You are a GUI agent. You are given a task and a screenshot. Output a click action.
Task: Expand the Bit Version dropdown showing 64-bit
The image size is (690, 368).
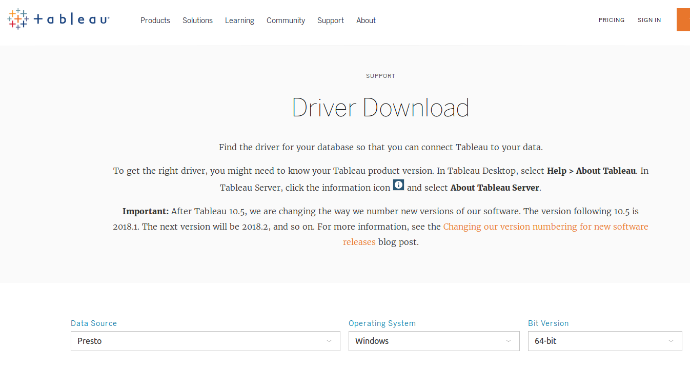[605, 341]
